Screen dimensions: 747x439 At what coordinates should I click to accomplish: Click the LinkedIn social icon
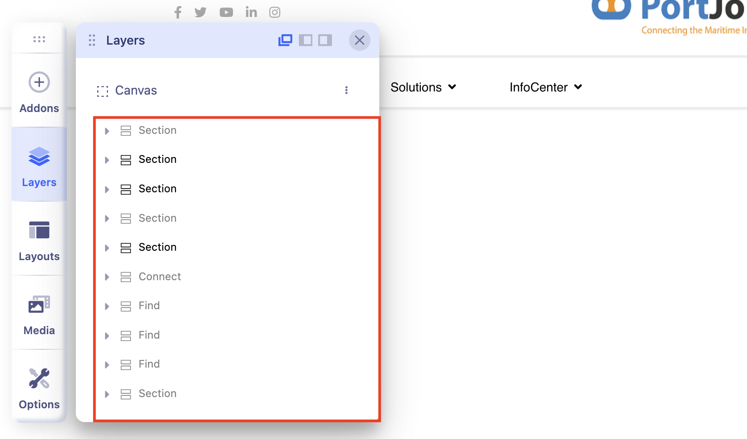(x=251, y=12)
